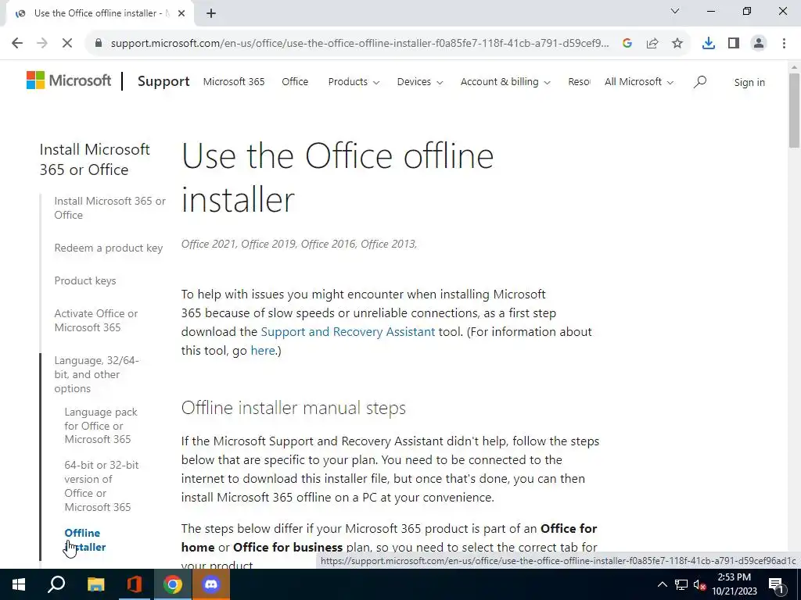This screenshot has height=600, width=801.
Task: Open Windows taskbar search
Action: point(56,584)
